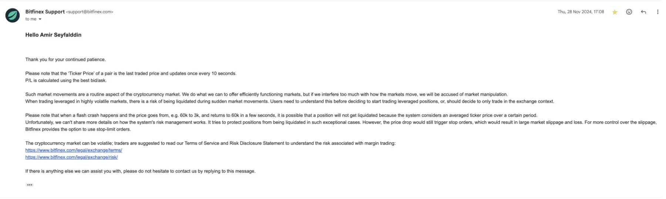Open the bitfinex.com/legal/exchange/risk link
Viewport: 666px width, 199px height.
click(71, 157)
